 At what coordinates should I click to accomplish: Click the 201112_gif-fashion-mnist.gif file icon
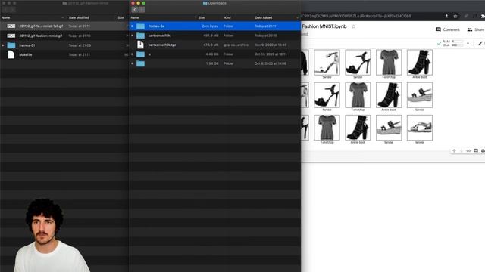point(11,36)
